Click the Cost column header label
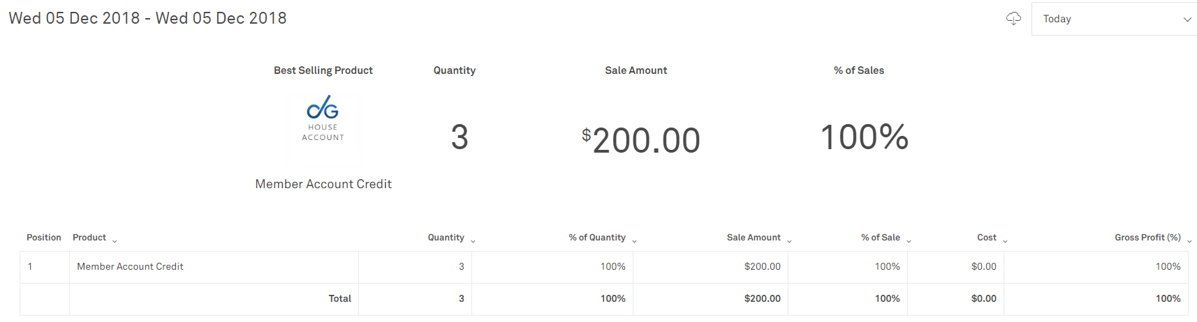1197x322 pixels. click(986, 238)
